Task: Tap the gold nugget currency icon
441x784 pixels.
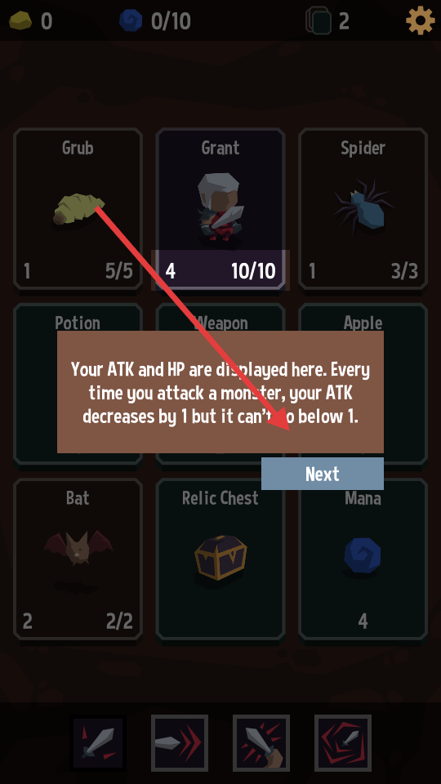Action: [20, 21]
